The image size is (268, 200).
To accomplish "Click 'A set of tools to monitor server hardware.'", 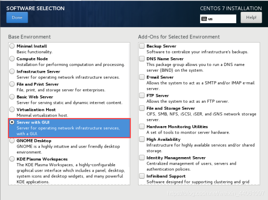I will 188,133.
